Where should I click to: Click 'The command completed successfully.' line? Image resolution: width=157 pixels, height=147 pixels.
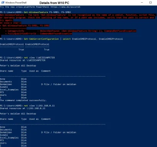(23, 100)
